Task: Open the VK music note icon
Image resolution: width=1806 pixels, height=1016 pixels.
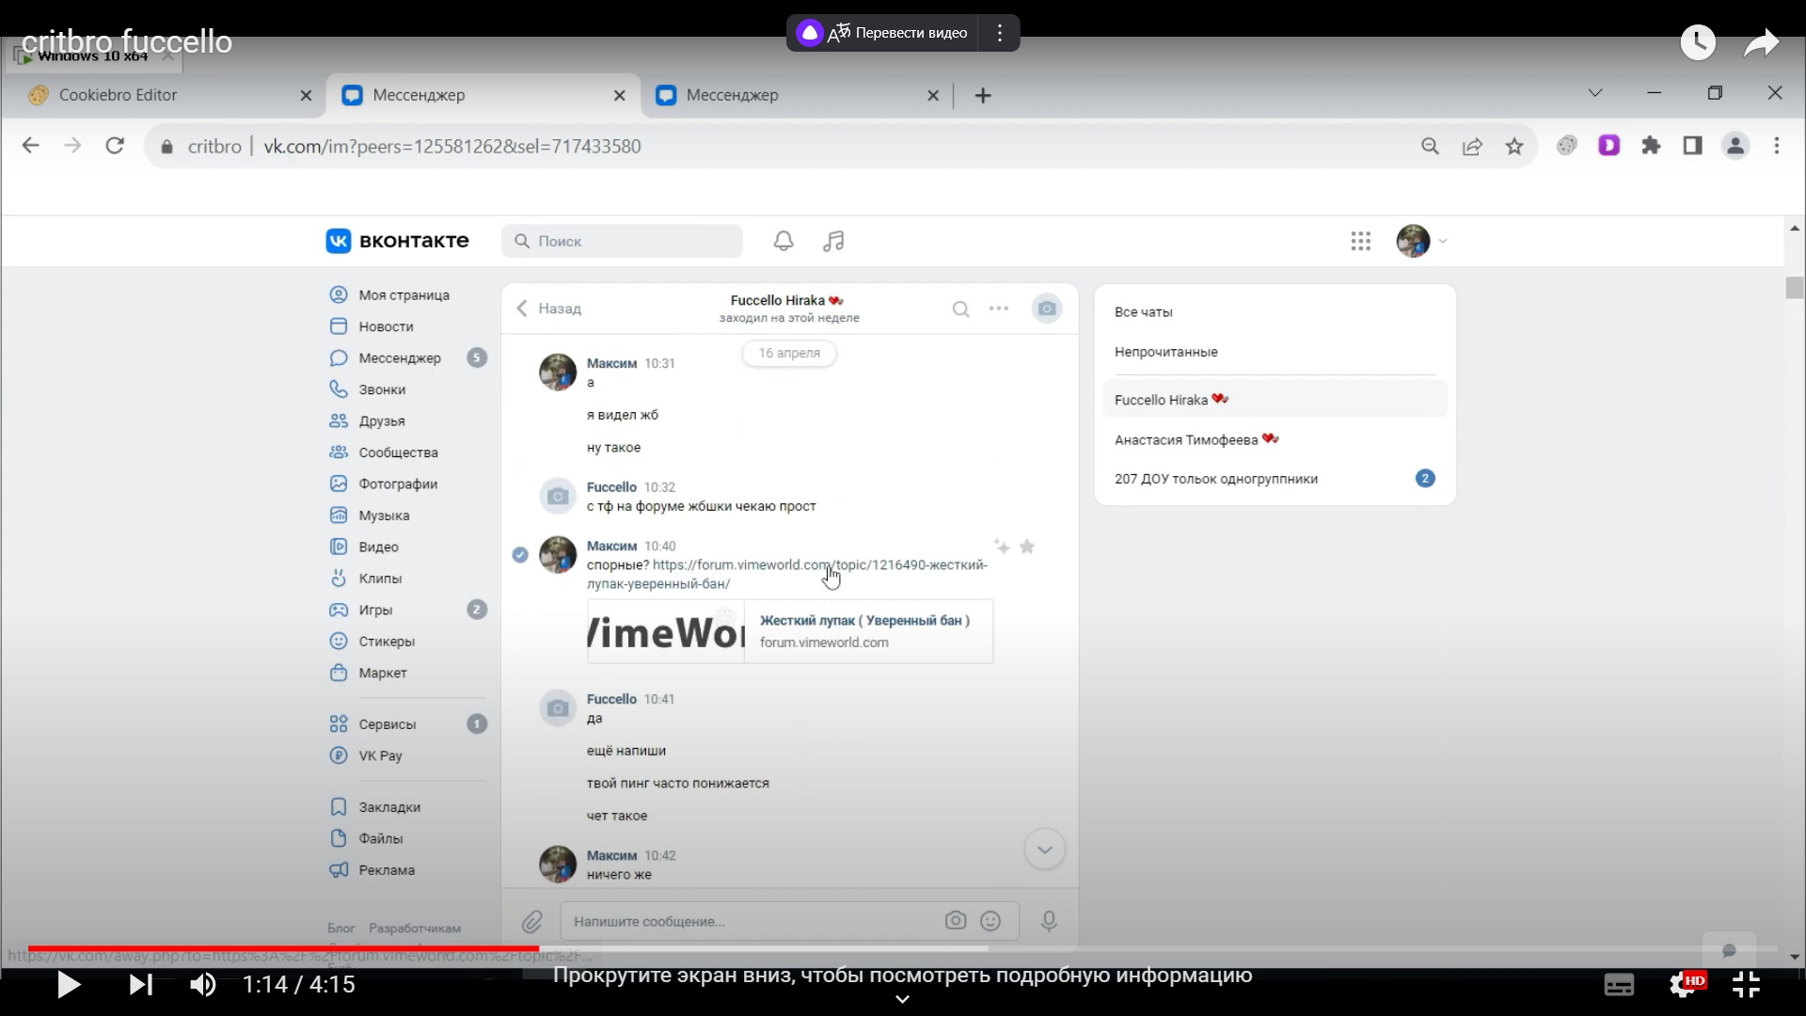Action: coord(833,241)
